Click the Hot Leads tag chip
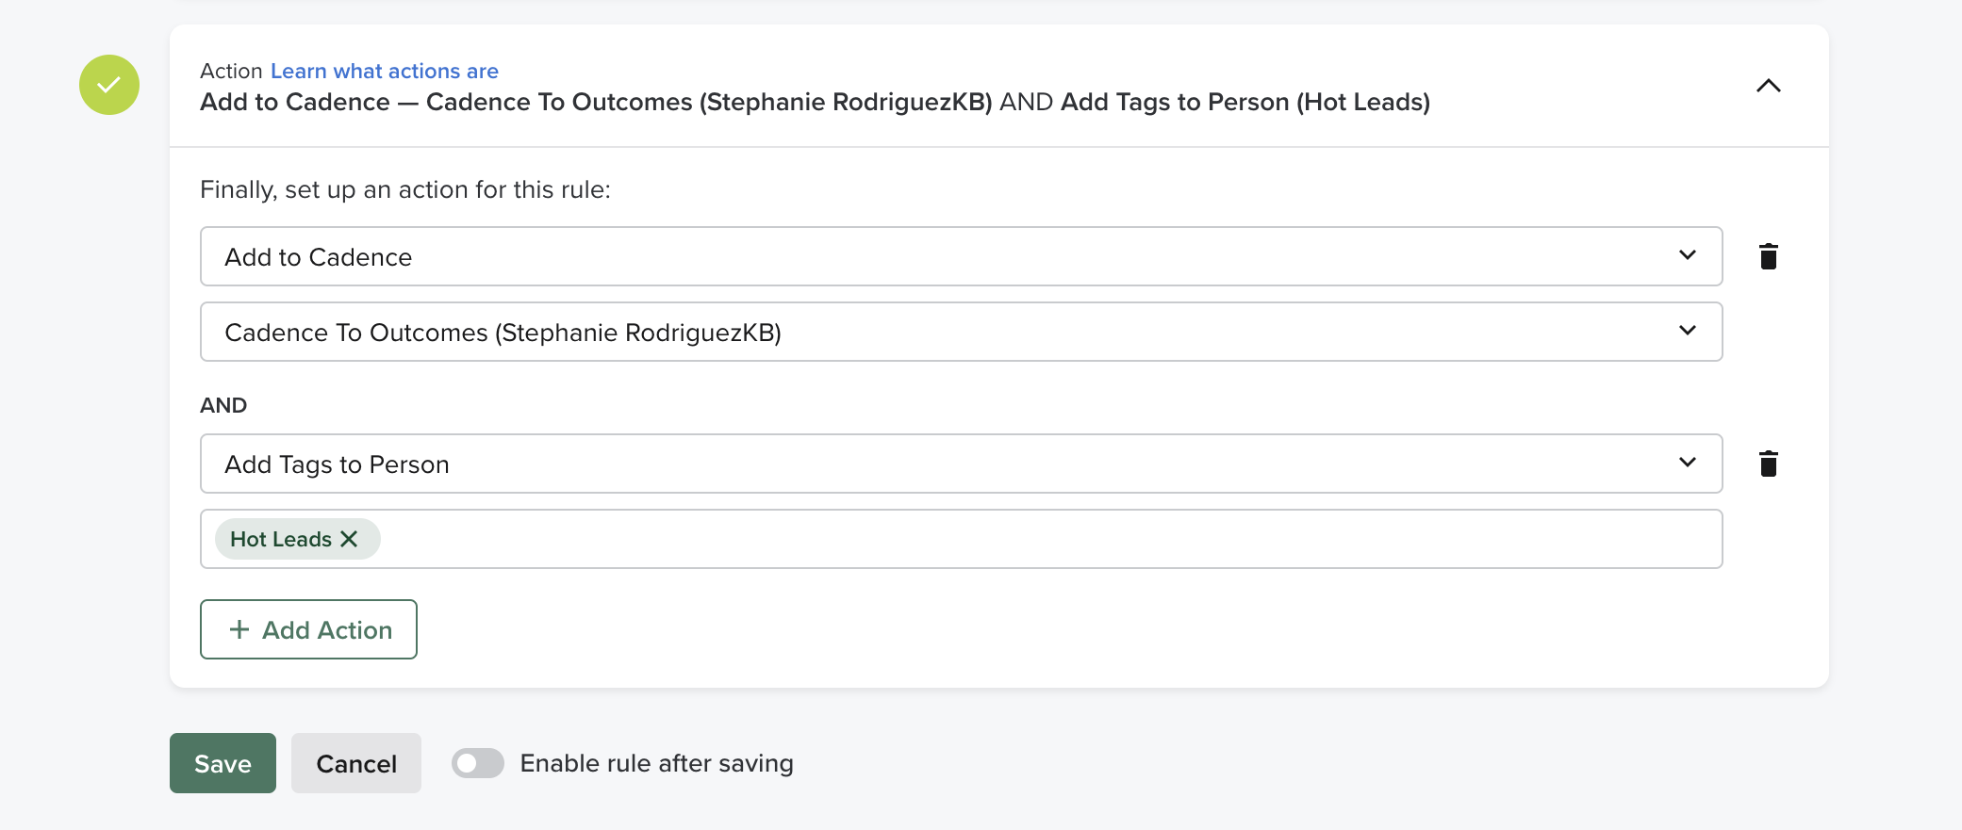The width and height of the screenshot is (1962, 830). click(283, 538)
